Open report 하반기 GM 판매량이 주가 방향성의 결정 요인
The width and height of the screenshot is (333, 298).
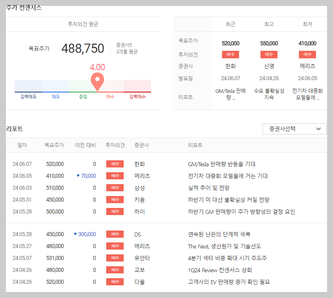(x=241, y=212)
